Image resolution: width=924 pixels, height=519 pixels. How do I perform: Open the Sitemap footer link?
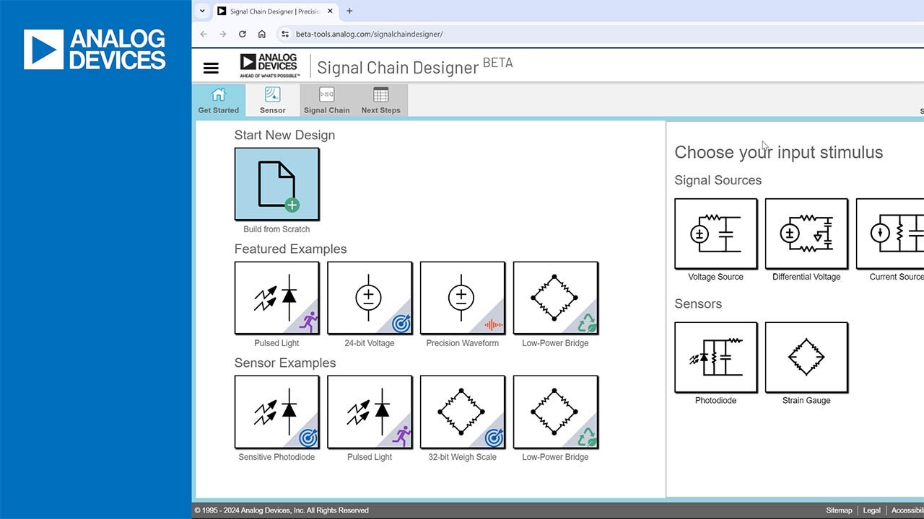[x=839, y=510]
